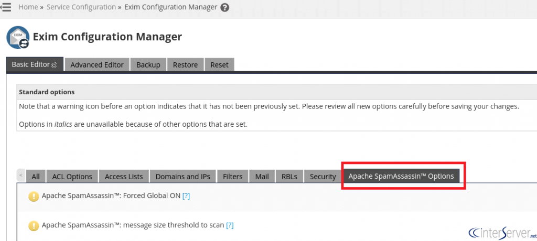Click the Exim Configuration Manager logo icon
The width and height of the screenshot is (537, 241).
tap(18, 38)
